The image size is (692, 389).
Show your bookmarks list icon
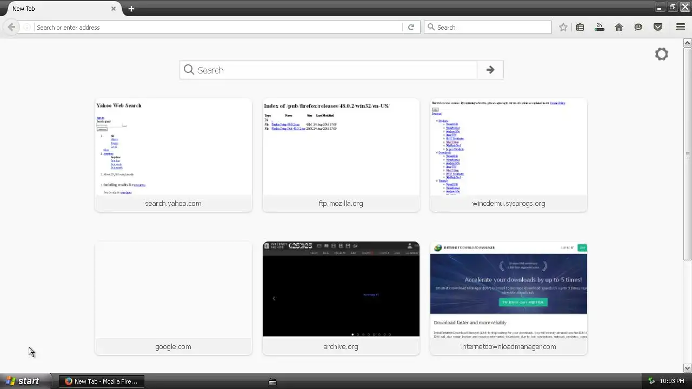[580, 27]
